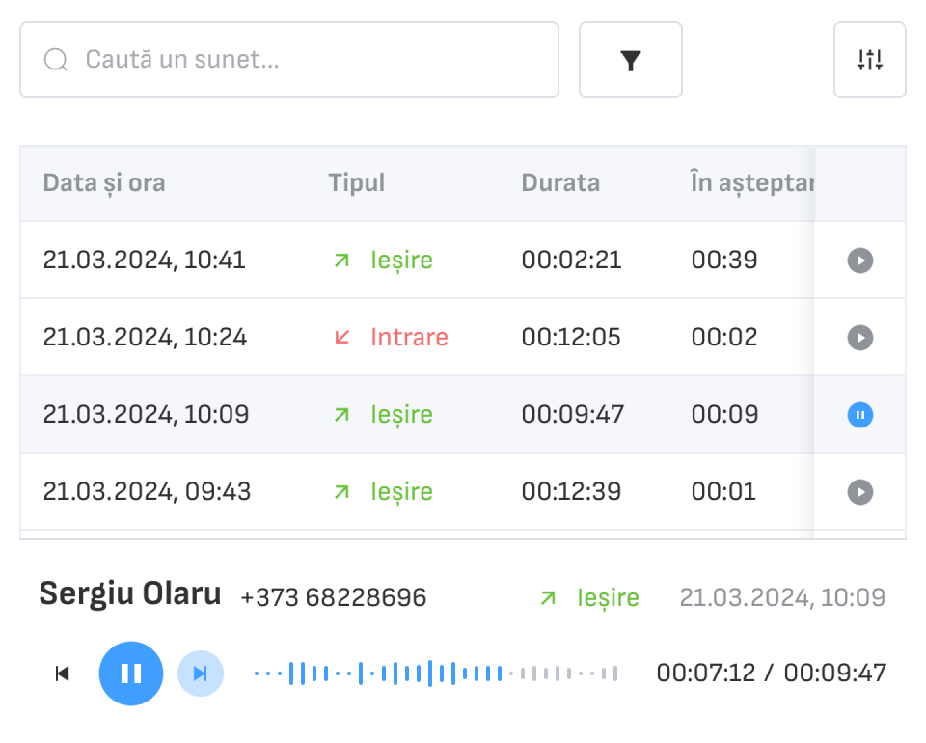Play the 10:41 call recording
926x743 pixels.
(x=859, y=261)
